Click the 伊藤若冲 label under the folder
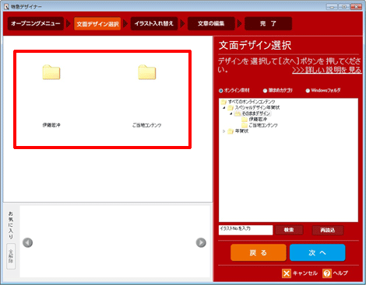366x285 pixels. 51,125
